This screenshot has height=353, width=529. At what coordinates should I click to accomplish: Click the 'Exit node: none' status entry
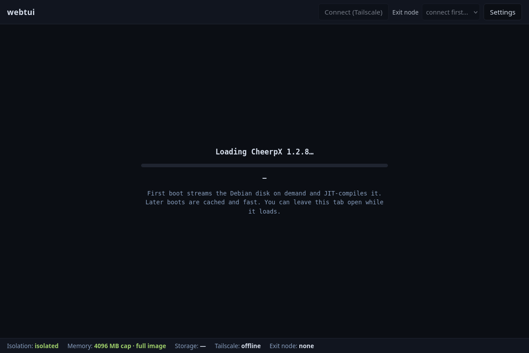[292, 346]
